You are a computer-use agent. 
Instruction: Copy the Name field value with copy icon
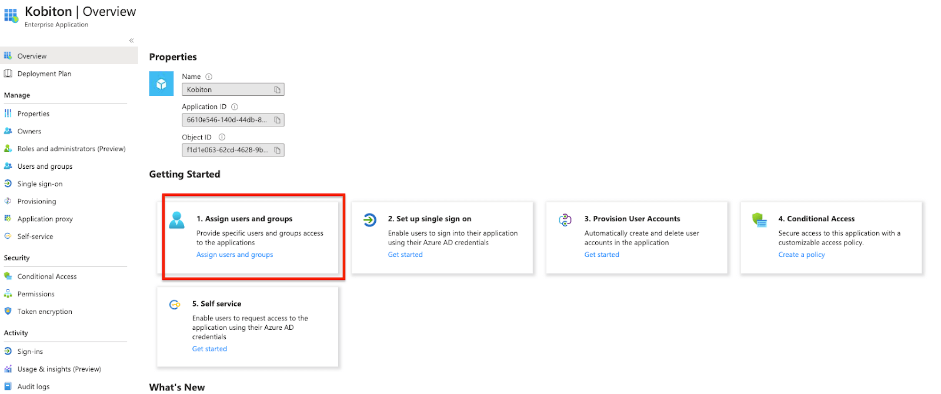(277, 89)
